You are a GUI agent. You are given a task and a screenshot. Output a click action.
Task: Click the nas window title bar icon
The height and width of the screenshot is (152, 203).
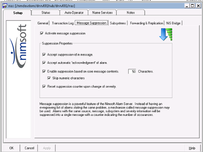pos(5,6)
